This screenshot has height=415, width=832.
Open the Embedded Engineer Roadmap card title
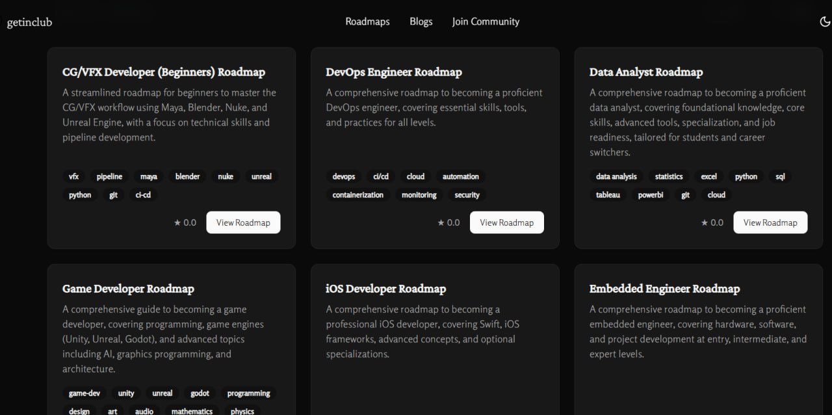pos(664,289)
